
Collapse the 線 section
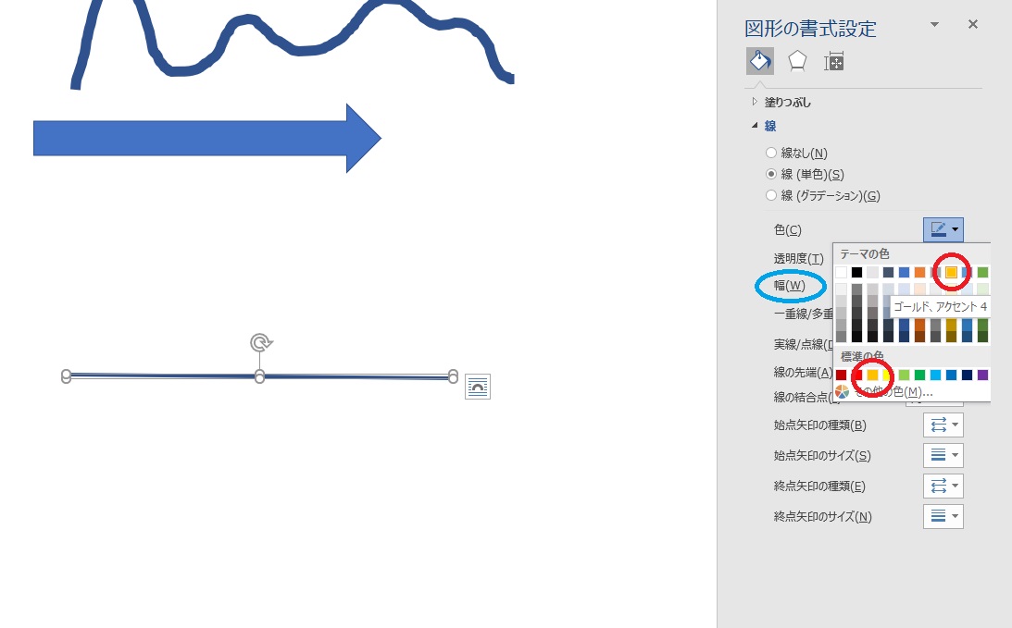pyautogui.click(x=755, y=125)
